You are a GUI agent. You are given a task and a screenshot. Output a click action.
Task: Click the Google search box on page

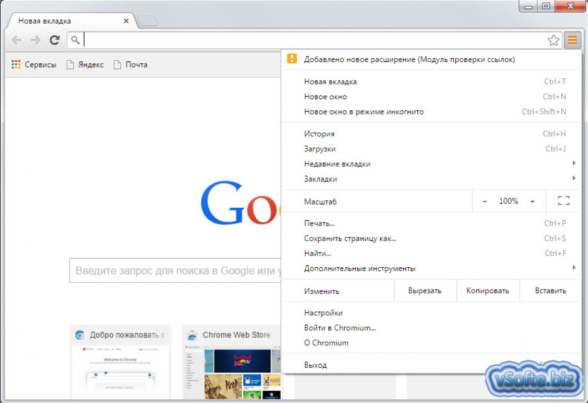pos(174,270)
